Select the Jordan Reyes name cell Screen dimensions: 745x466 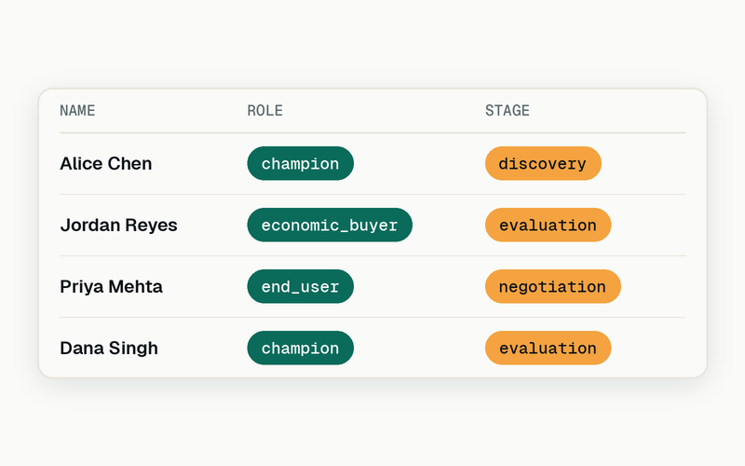coord(119,225)
